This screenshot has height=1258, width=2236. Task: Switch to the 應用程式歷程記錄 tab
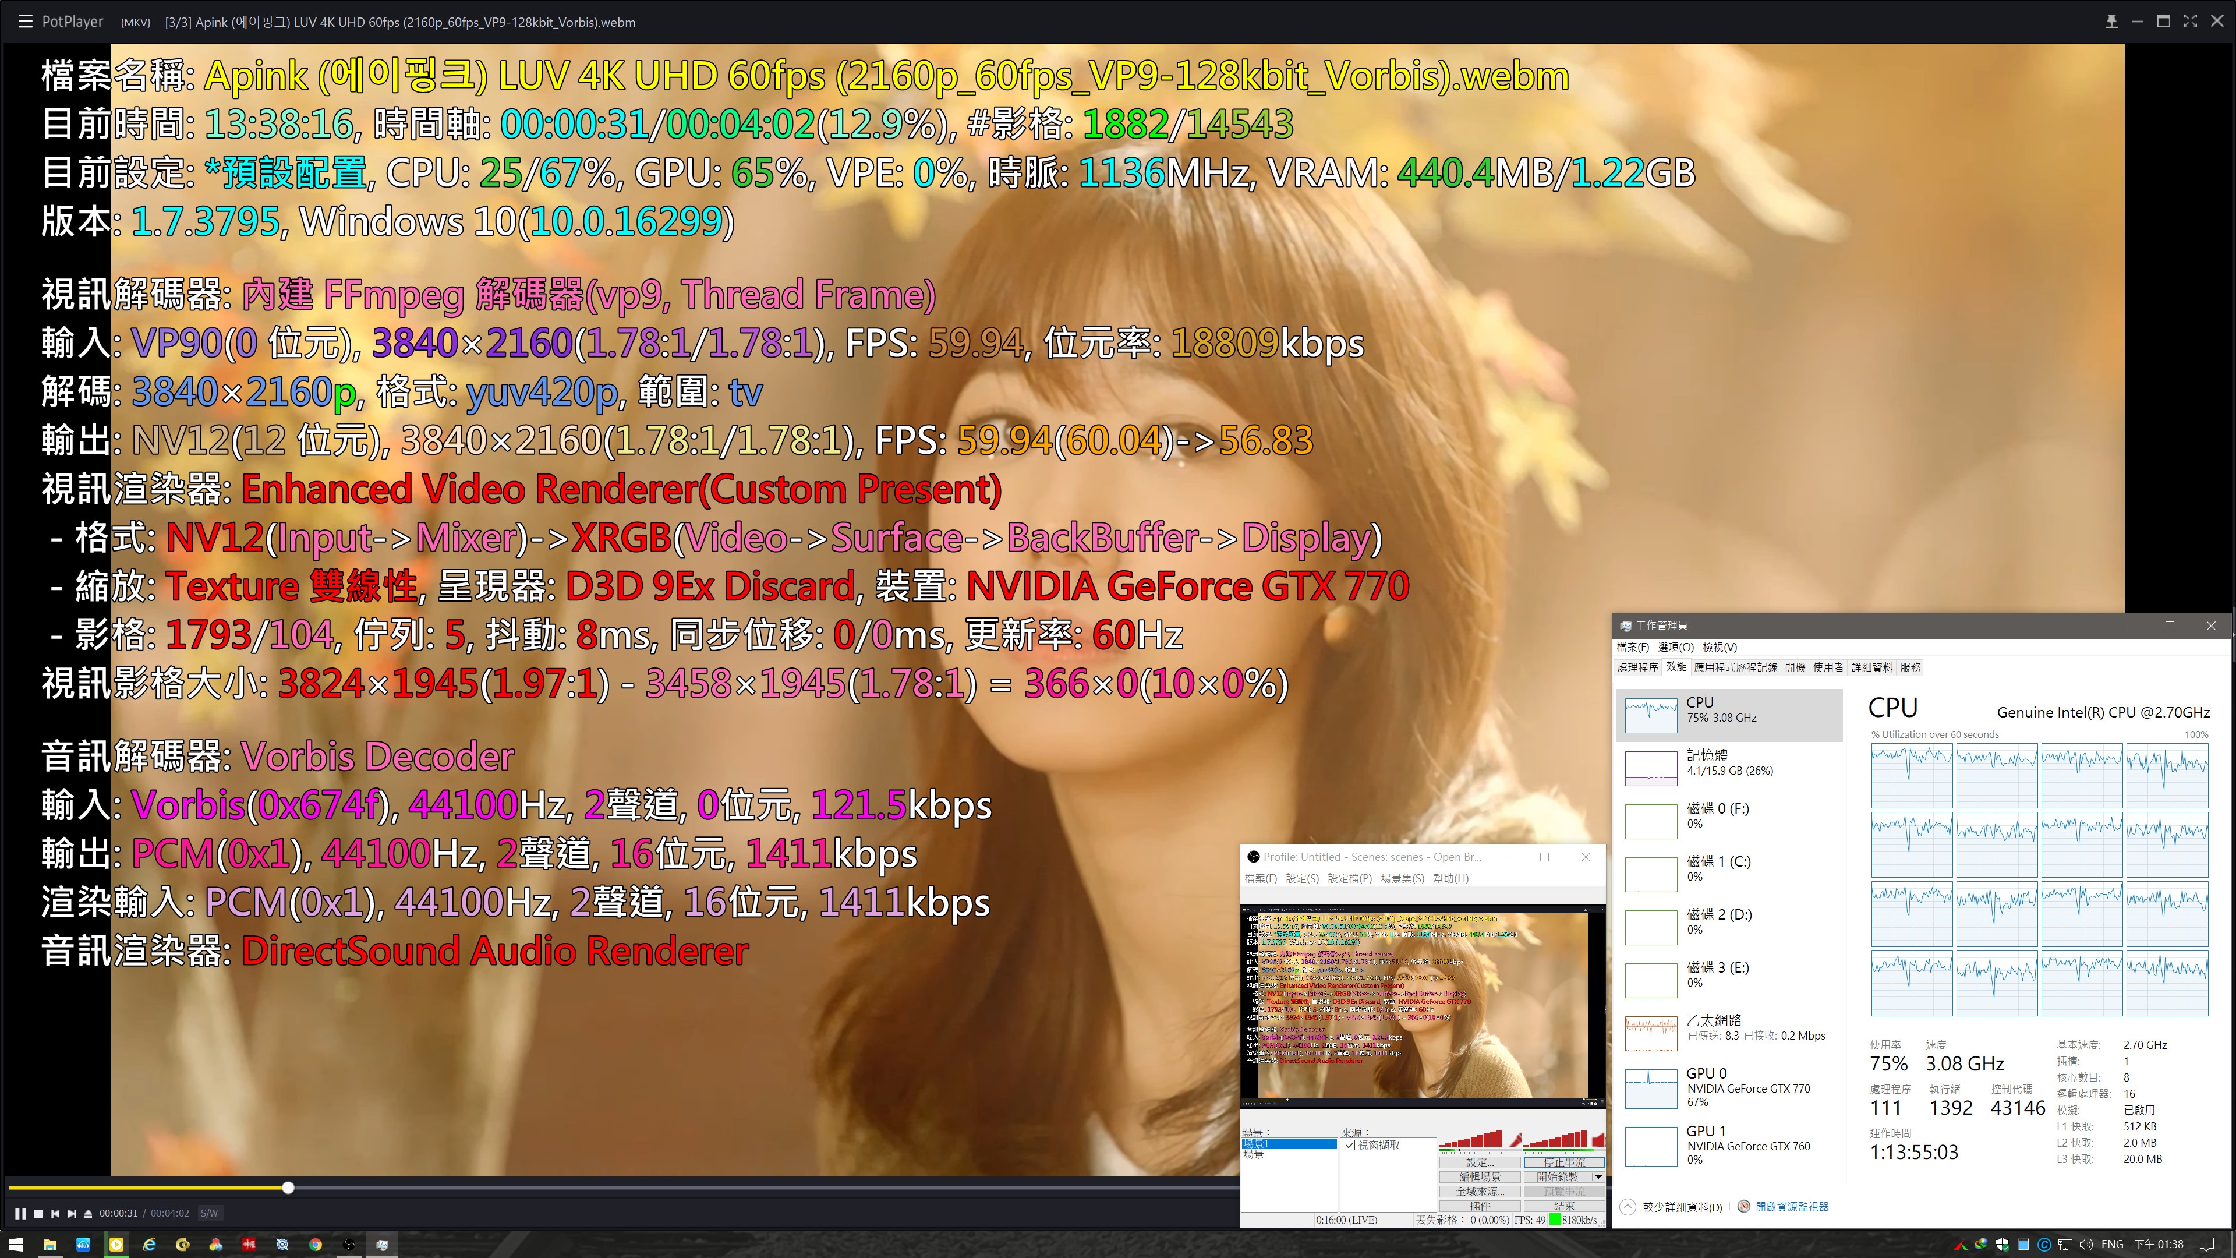click(1735, 667)
